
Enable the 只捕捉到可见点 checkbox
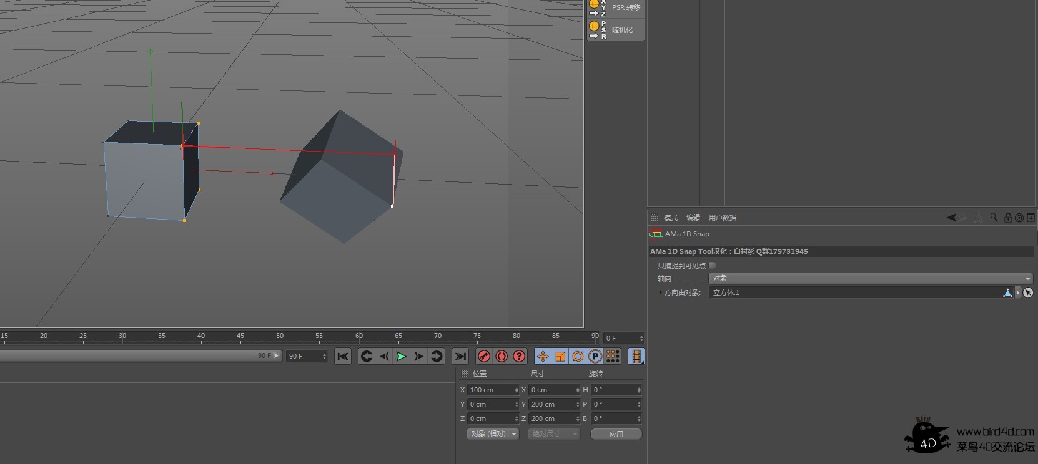tap(712, 266)
